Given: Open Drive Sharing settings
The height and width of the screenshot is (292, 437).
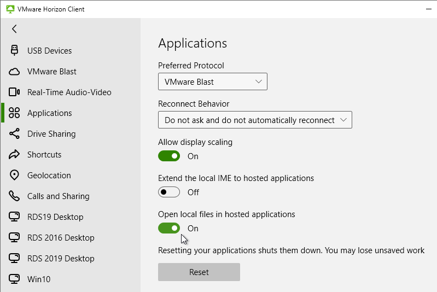Looking at the screenshot, I should (71, 134).
